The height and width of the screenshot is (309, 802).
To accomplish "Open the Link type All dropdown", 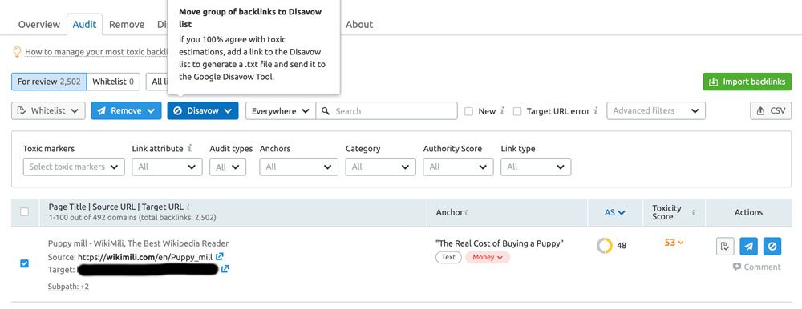I will coord(536,167).
